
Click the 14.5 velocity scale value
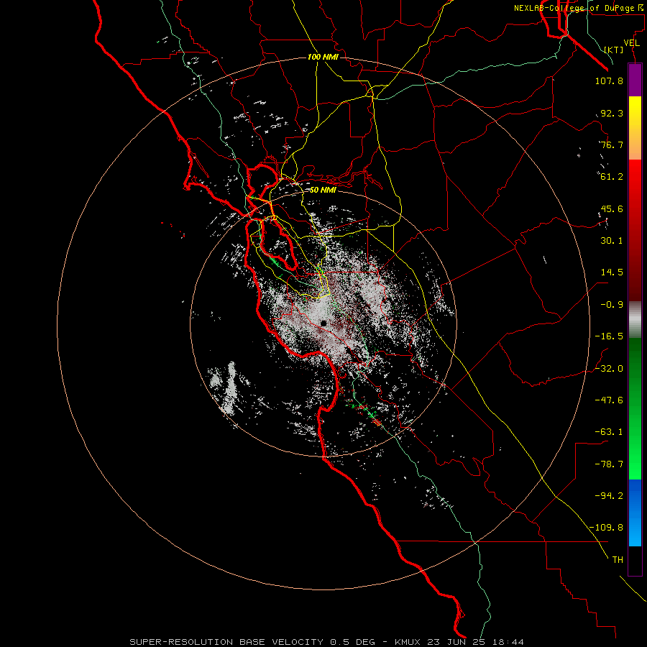(612, 272)
